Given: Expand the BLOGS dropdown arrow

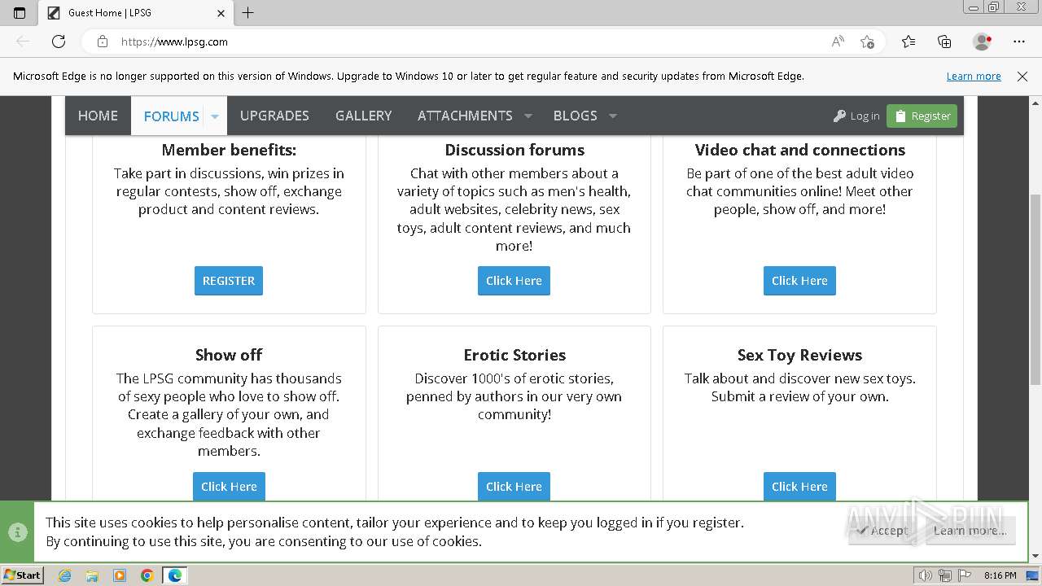Looking at the screenshot, I should 613,116.
